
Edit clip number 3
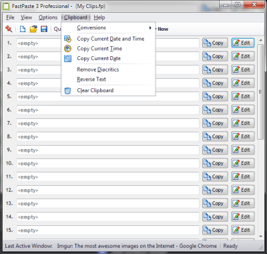point(243,70)
